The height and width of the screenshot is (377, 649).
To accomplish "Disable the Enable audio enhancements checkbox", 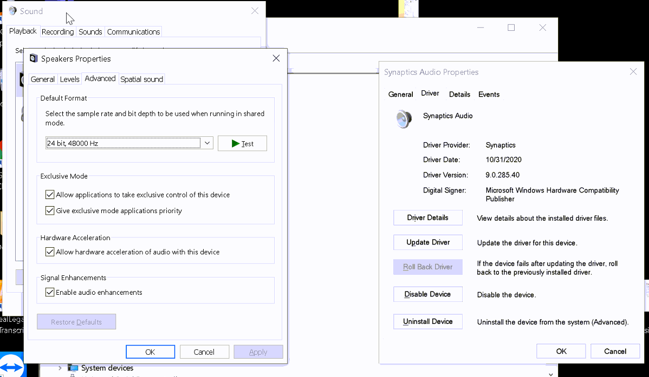I will point(50,292).
